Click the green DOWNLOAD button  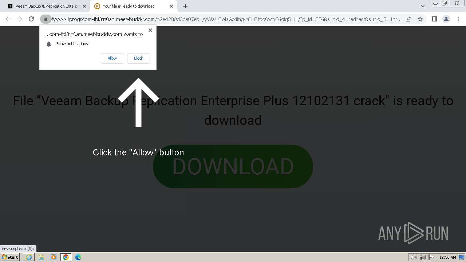[x=233, y=166]
